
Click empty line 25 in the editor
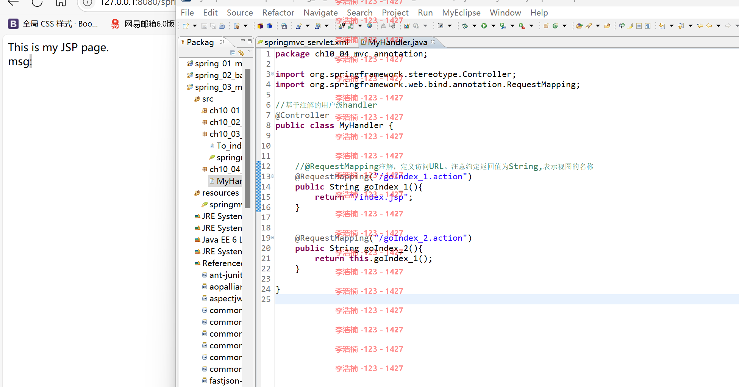507,299
